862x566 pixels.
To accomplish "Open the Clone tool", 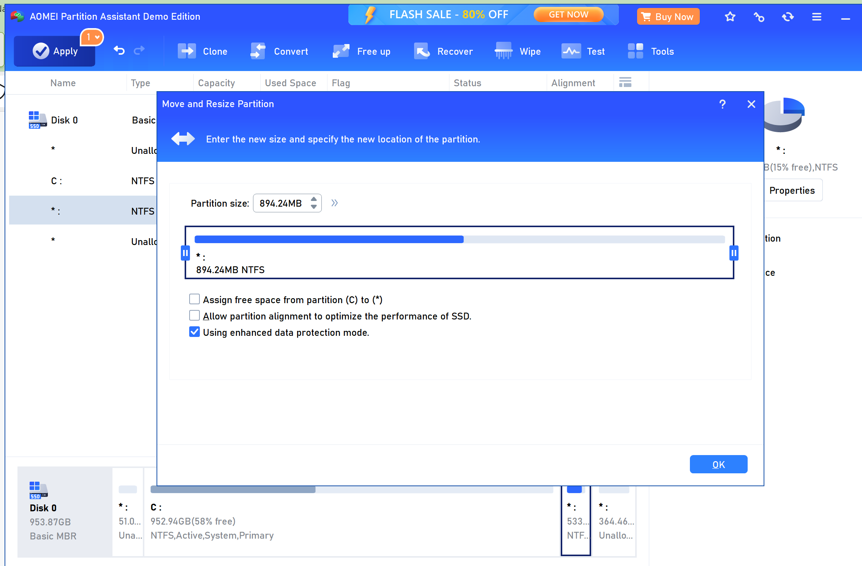I will tap(202, 51).
